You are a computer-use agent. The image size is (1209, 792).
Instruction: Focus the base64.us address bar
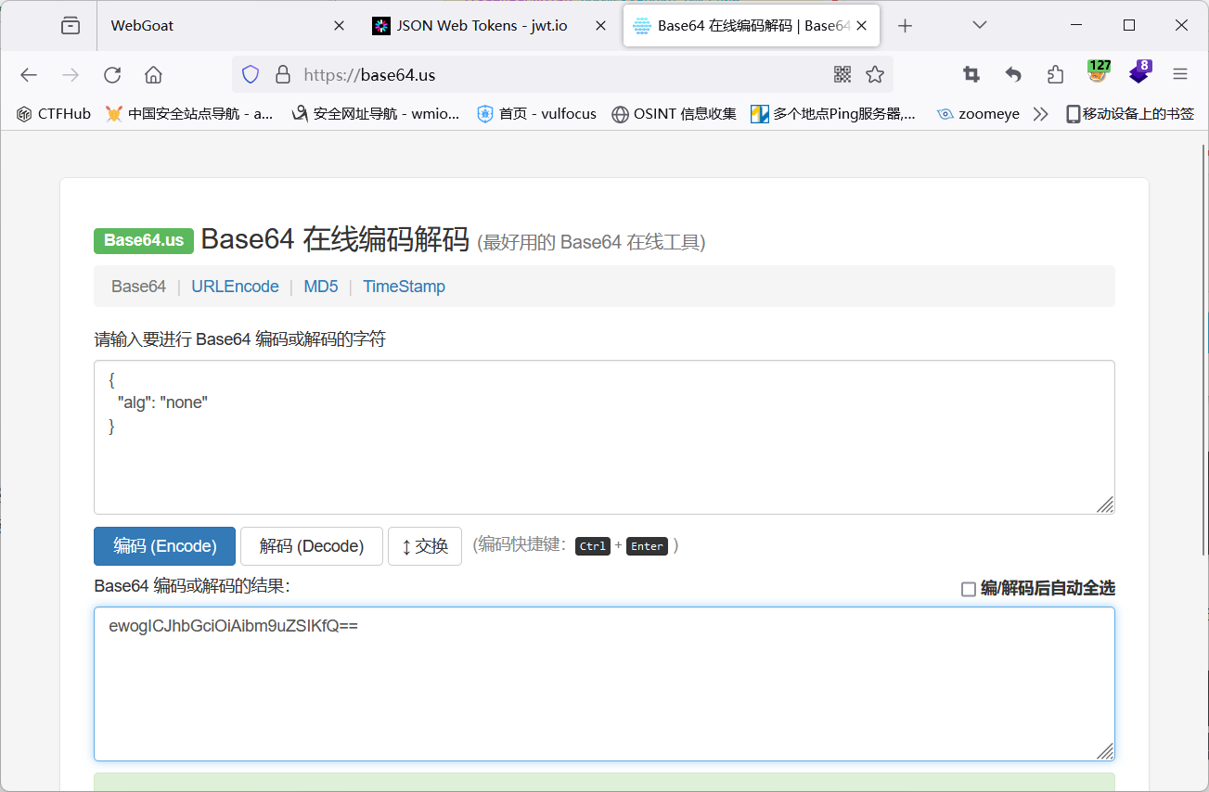coord(561,75)
